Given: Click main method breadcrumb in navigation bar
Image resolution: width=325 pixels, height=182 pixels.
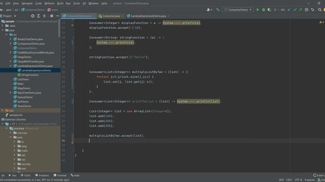Looking at the screenshot, I should (x=53, y=10).
